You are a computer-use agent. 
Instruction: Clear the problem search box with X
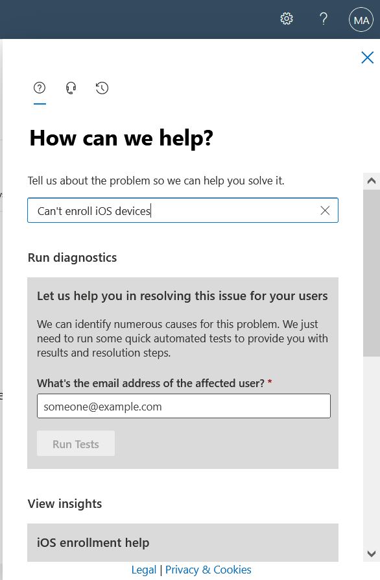point(325,210)
